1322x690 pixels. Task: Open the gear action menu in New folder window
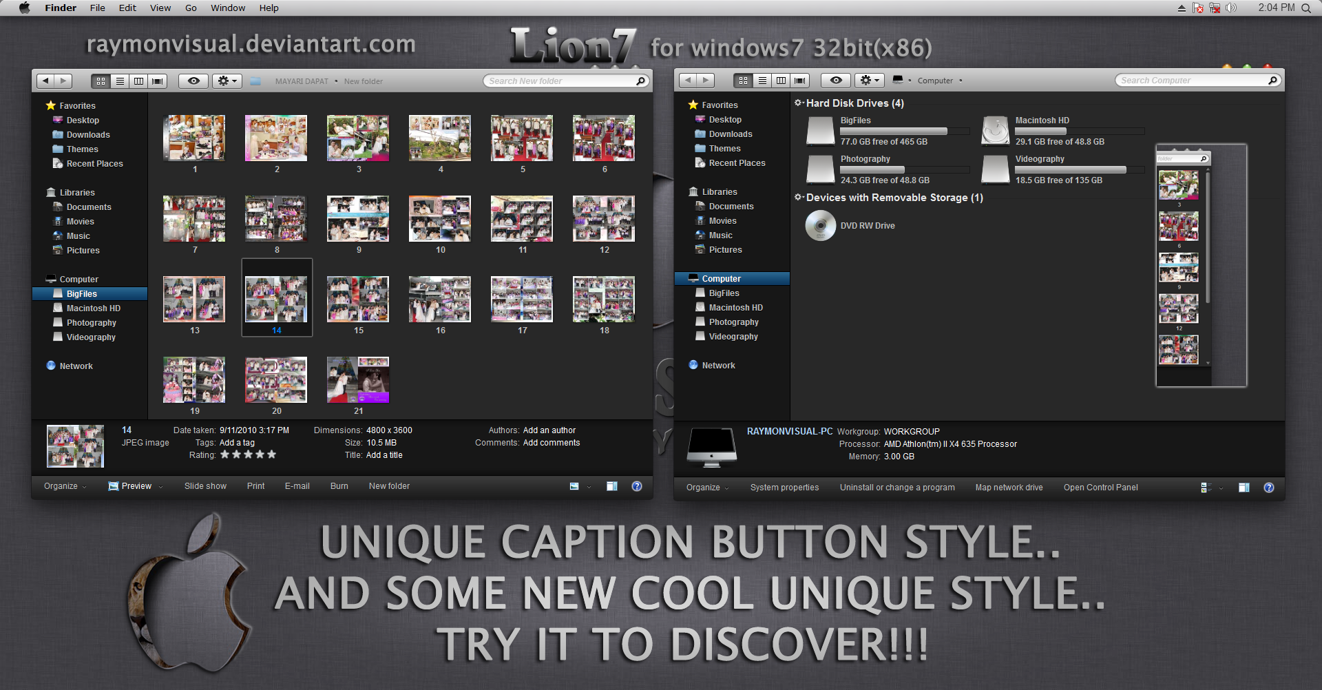point(227,81)
